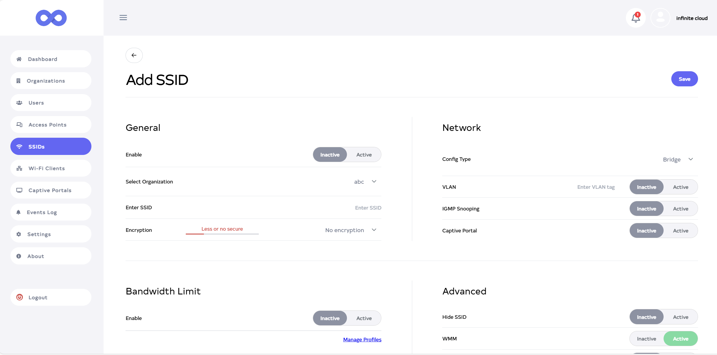Click the Logout power icon
This screenshot has width=717, height=355.
coord(20,297)
